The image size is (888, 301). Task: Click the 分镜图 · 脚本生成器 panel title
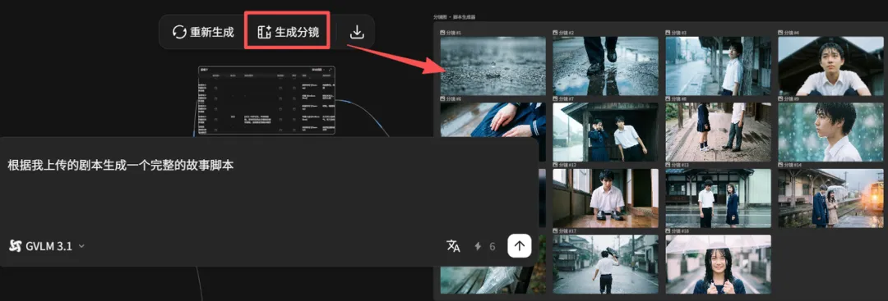point(454,17)
